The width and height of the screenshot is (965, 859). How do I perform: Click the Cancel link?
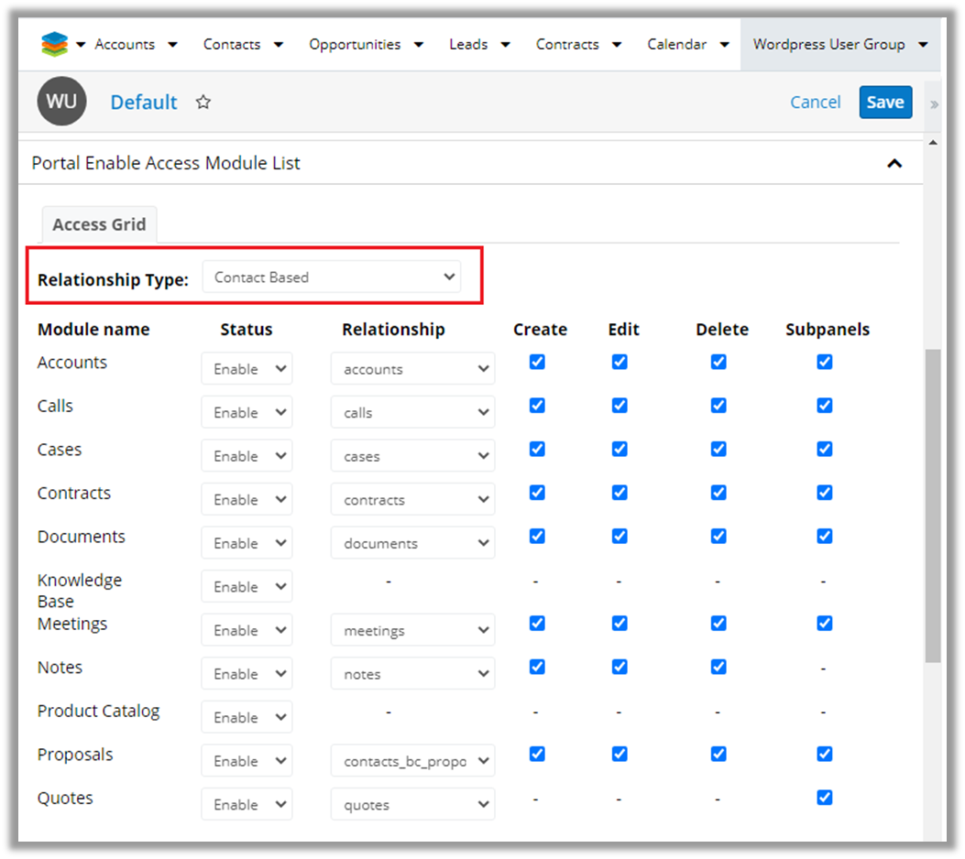pos(815,103)
